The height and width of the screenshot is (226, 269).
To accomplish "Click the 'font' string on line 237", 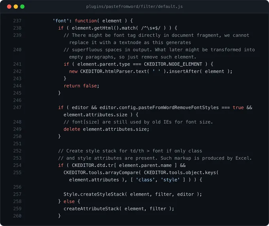I will tap(61, 21).
